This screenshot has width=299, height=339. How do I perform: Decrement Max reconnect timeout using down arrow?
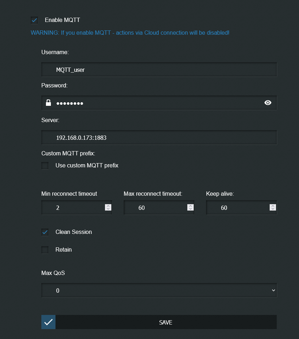[190, 209]
